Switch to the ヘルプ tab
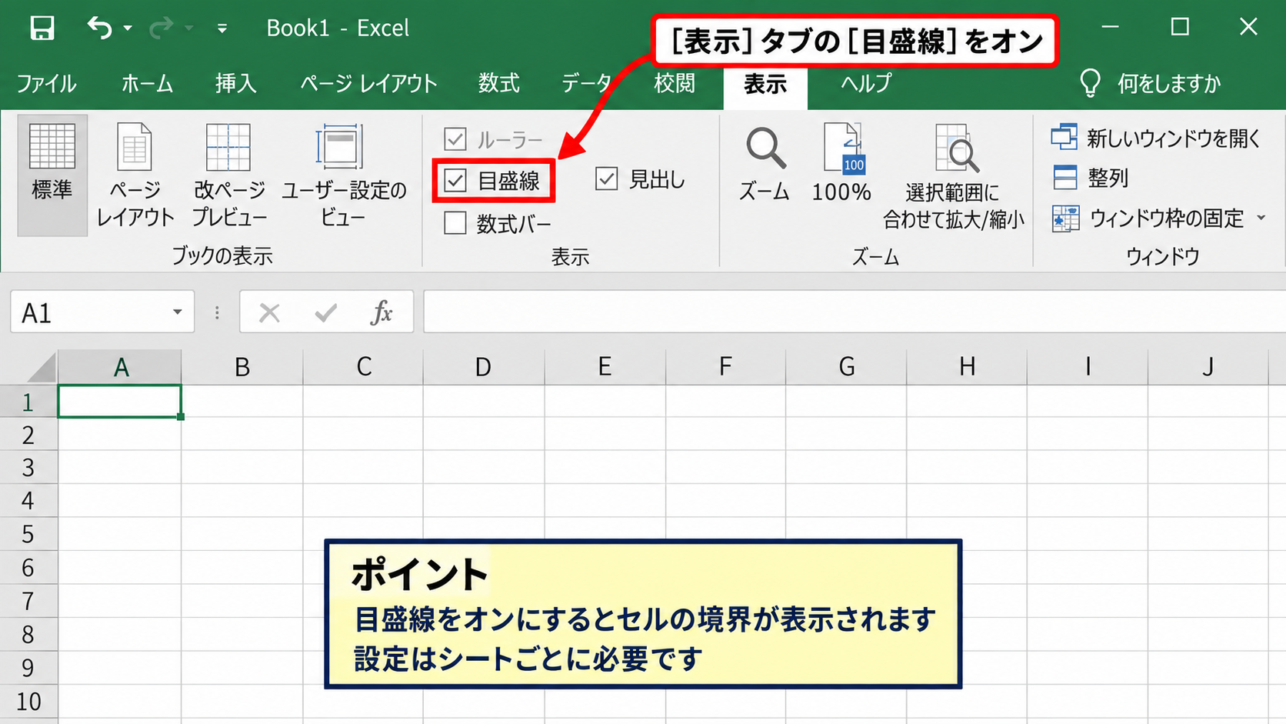1286x724 pixels. point(866,83)
